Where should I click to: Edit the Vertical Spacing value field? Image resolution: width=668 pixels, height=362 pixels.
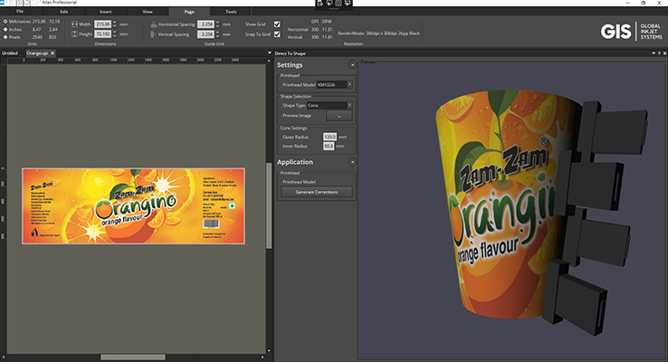(206, 34)
